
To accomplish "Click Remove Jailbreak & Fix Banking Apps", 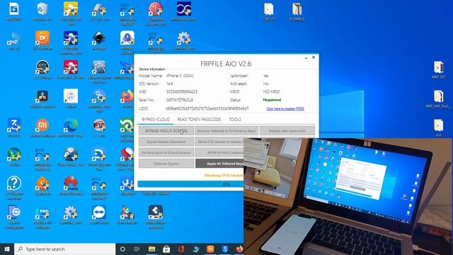I will [x=226, y=130].
